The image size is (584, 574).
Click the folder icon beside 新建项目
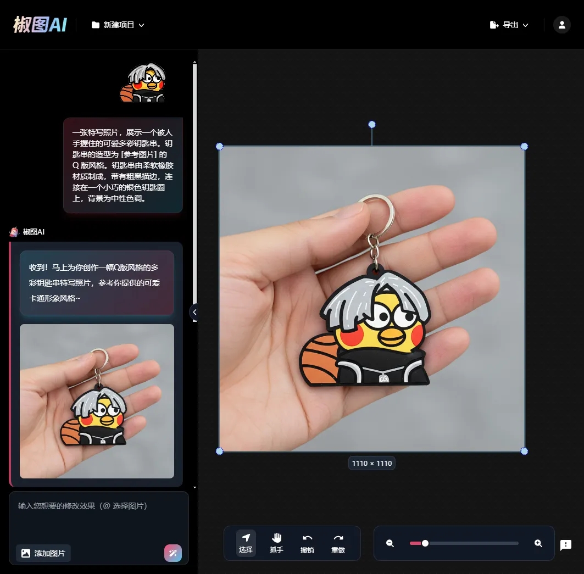click(x=96, y=25)
